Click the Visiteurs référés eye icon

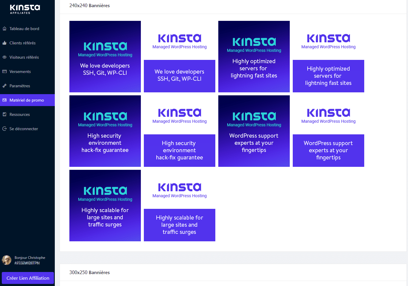coord(4,57)
